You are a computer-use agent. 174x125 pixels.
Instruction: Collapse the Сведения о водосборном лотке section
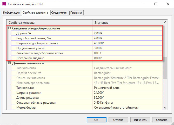pyautogui.click(x=10, y=28)
